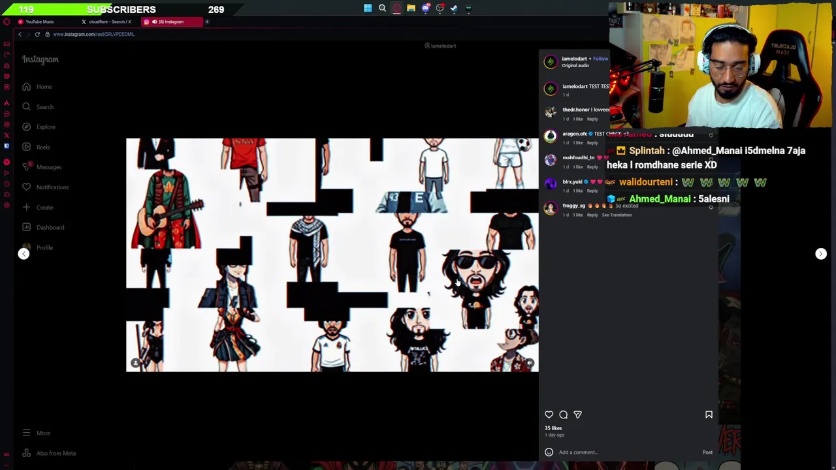This screenshot has width=836, height=470.
Task: Open froggy_sg's profile avatar
Action: pos(551,208)
